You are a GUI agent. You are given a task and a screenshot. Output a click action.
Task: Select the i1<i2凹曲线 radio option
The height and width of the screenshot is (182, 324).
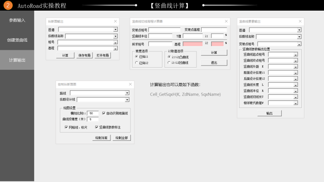point(169,63)
